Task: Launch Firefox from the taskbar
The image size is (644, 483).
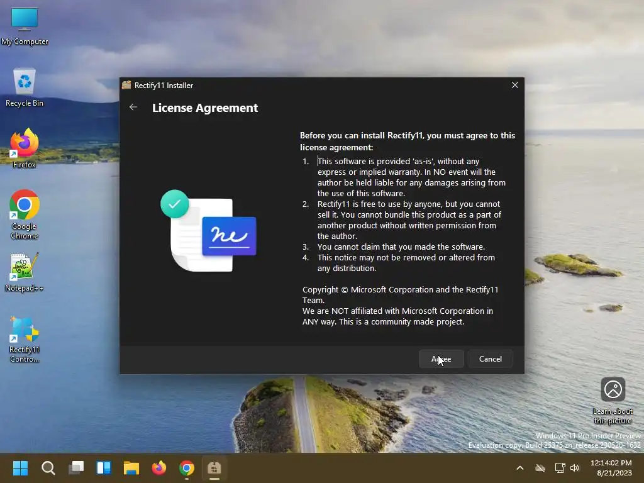Action: click(159, 468)
